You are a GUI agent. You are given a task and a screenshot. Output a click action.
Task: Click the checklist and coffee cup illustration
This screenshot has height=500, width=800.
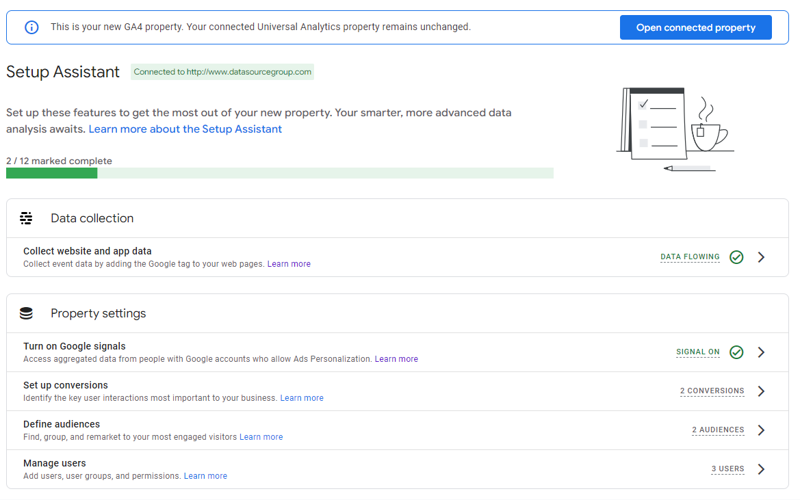674,129
